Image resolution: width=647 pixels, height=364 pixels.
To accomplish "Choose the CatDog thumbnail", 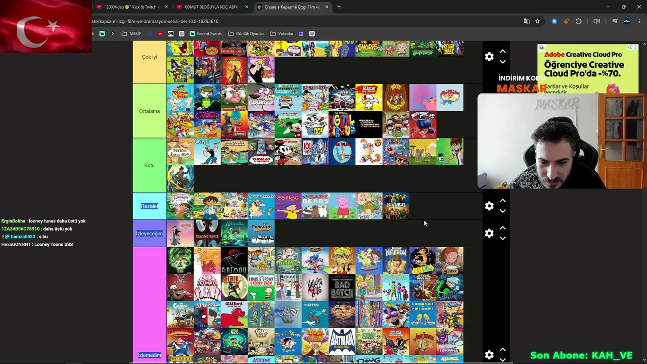I will 423,261.
